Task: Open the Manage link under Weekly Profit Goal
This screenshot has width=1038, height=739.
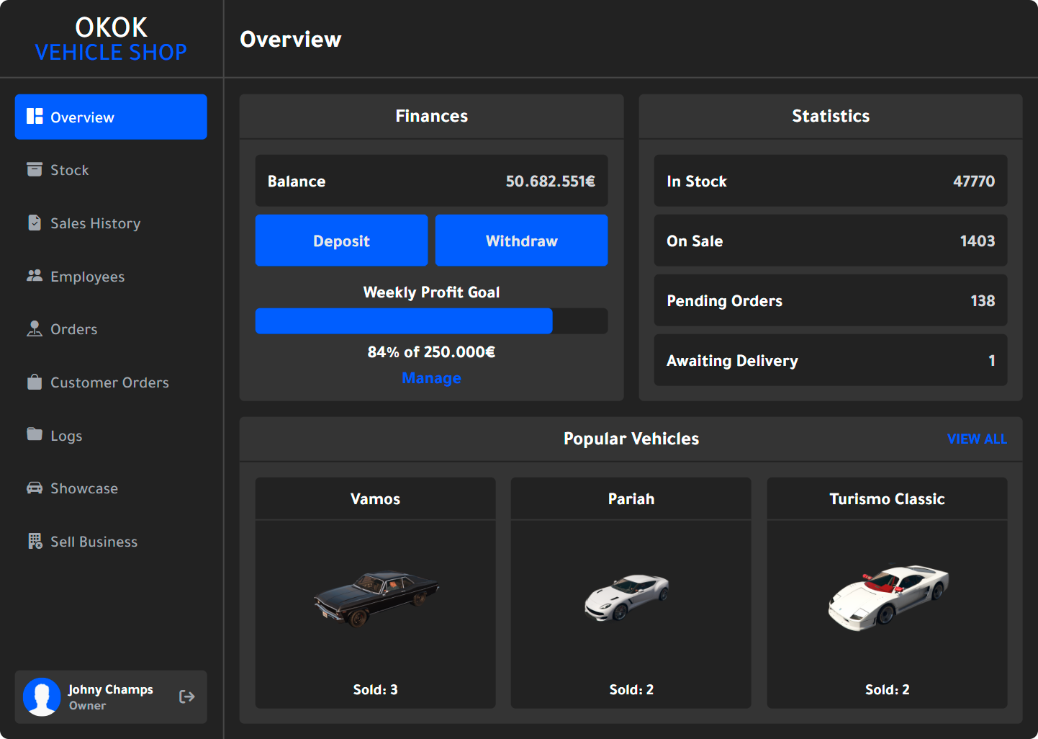Action: 431,377
